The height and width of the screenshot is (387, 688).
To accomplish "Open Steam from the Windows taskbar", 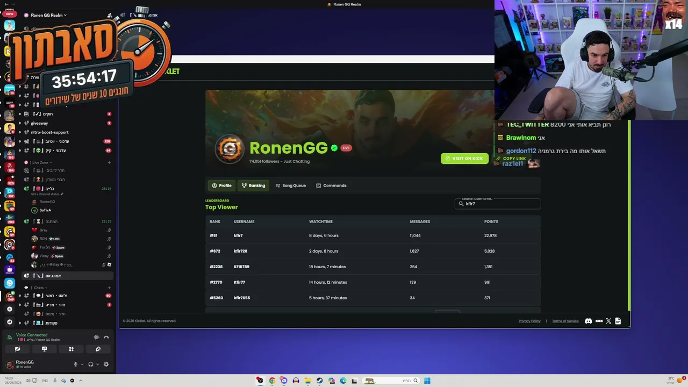I will pyautogui.click(x=319, y=381).
